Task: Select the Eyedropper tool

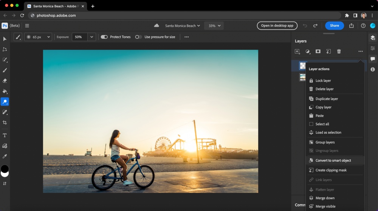Action: coord(5,156)
